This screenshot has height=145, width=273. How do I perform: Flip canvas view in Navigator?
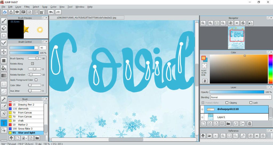pos(251,23)
